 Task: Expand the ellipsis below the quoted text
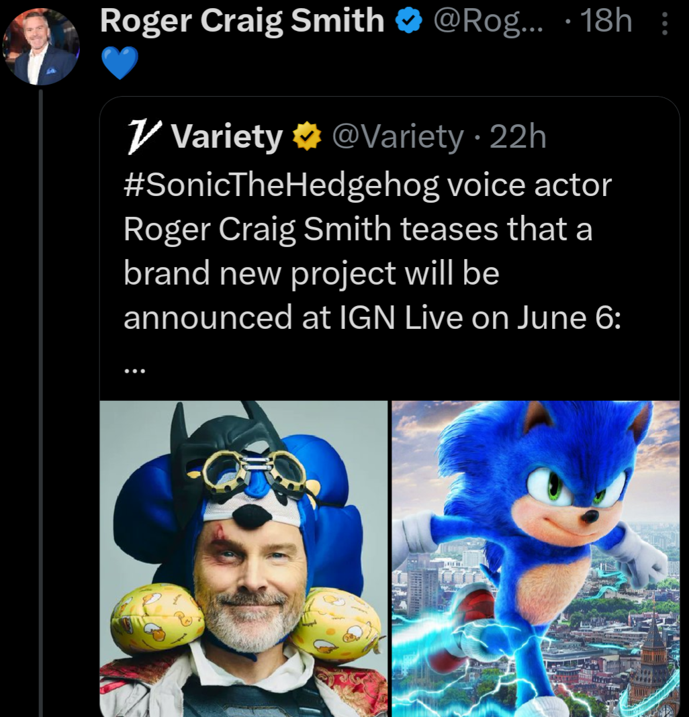coord(134,367)
